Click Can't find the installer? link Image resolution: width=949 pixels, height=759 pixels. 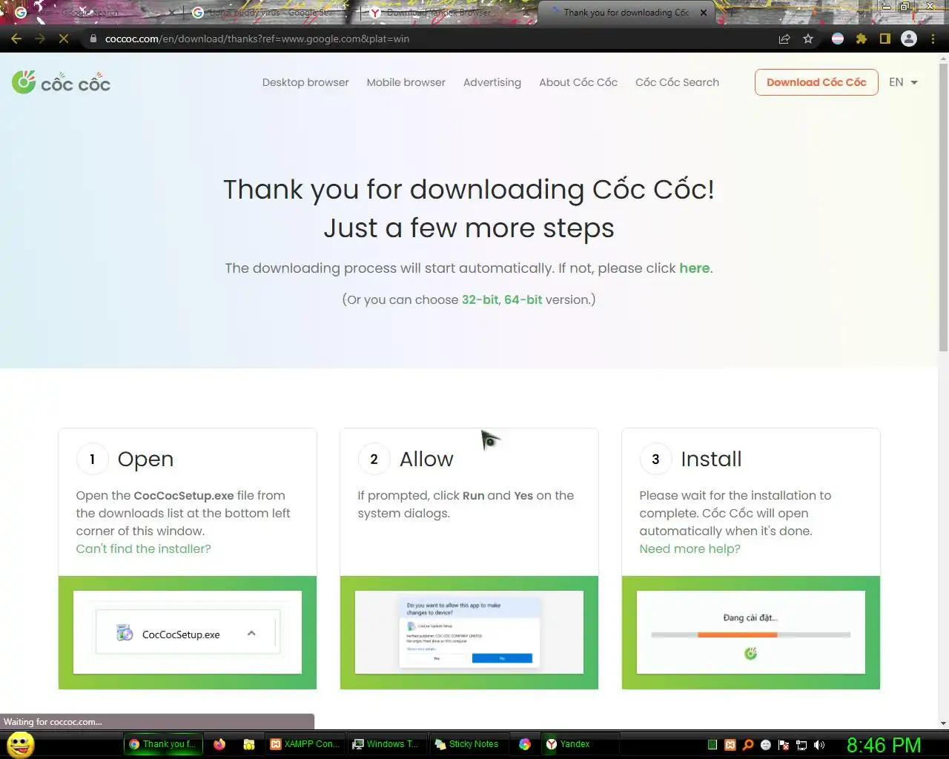point(143,548)
